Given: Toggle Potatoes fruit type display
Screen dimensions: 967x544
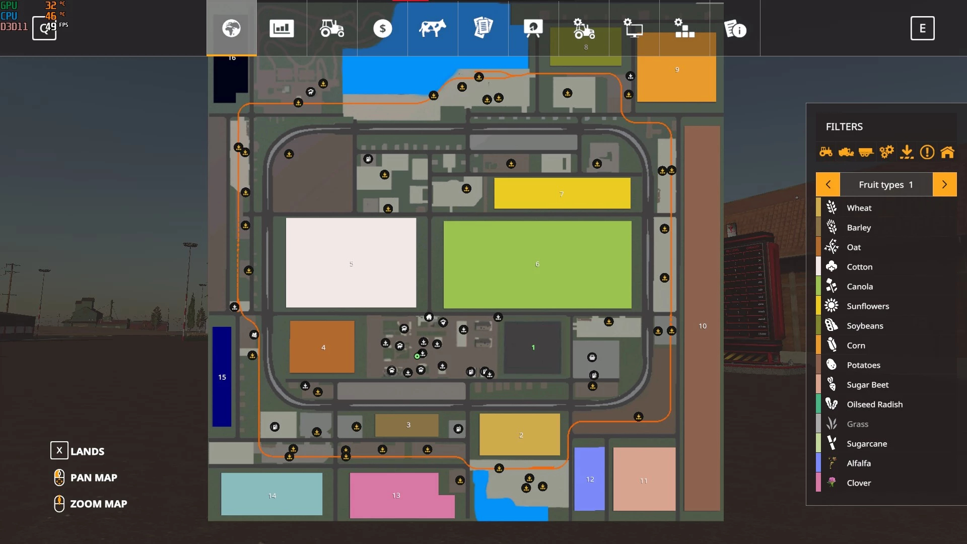Looking at the screenshot, I should click(886, 365).
